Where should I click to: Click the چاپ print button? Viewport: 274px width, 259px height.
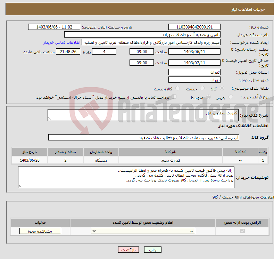[x=153, y=250]
